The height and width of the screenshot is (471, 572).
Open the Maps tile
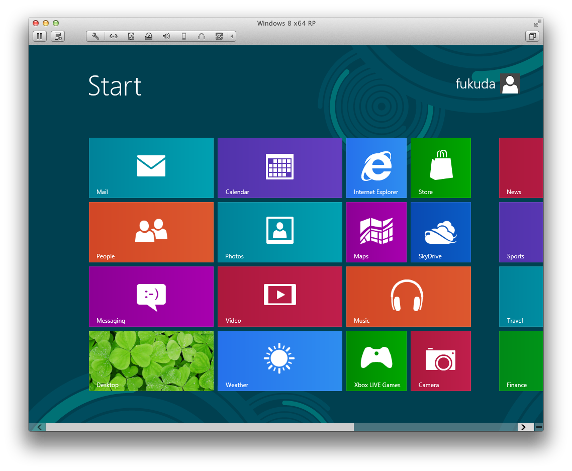(376, 232)
